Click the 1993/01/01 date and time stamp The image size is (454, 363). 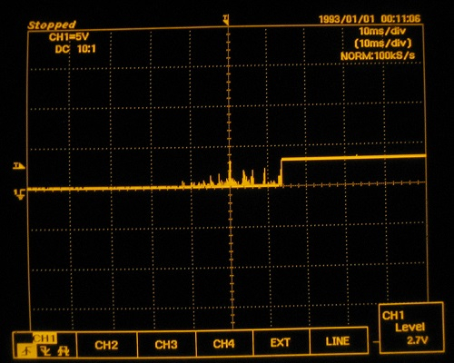pos(370,19)
